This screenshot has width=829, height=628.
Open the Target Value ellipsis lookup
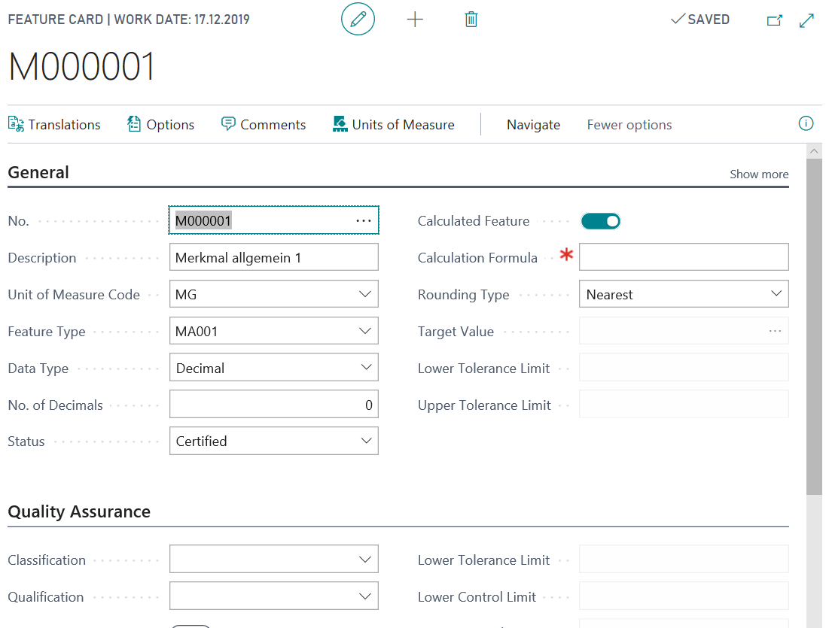coord(775,331)
